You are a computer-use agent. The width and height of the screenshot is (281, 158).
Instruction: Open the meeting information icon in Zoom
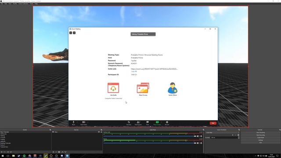tap(71, 33)
